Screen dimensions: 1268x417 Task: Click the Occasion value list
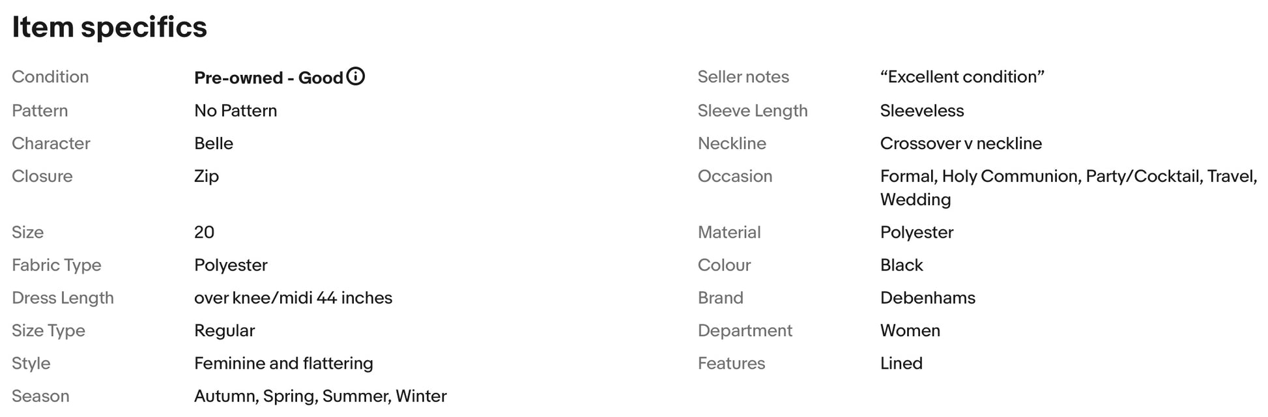pos(1069,188)
